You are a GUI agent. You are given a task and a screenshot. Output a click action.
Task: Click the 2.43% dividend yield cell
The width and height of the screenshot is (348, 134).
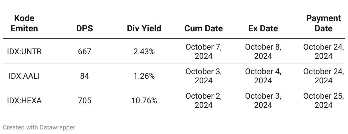coord(144,52)
